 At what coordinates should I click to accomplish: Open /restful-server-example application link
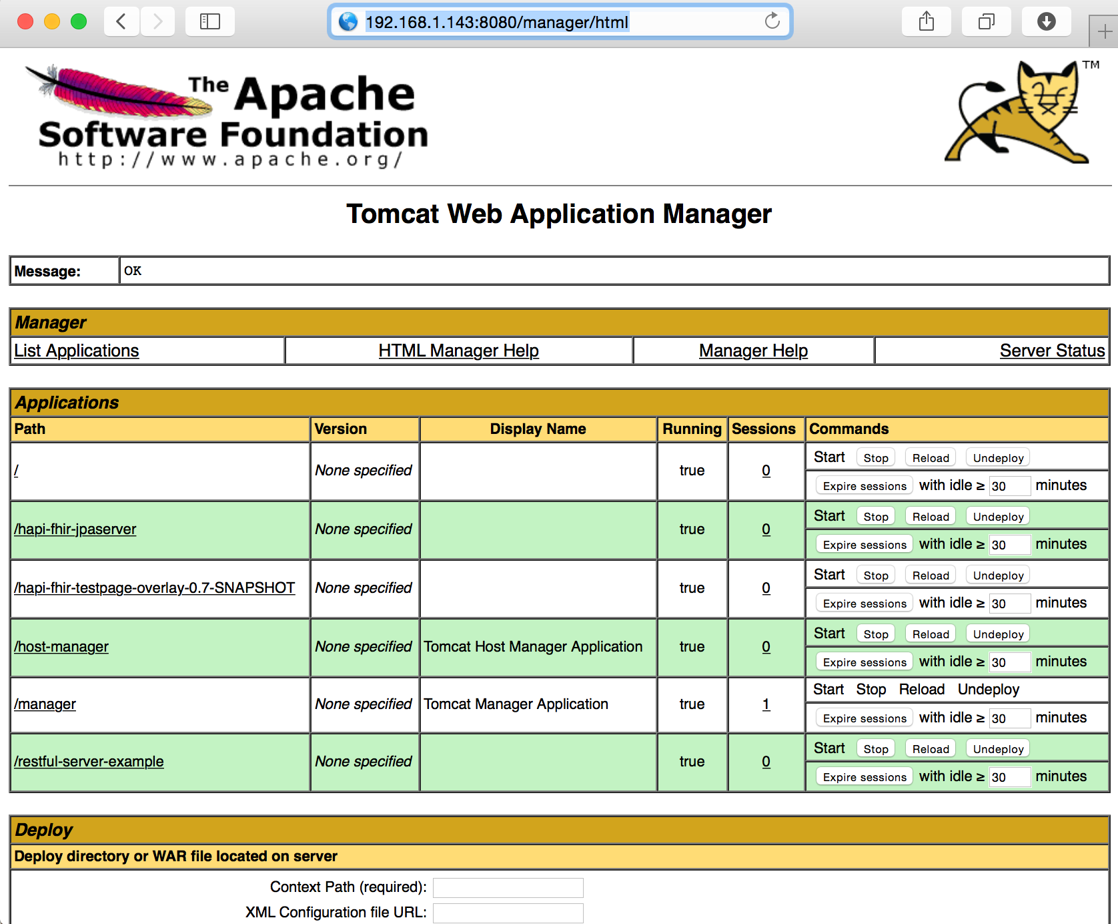[89, 762]
